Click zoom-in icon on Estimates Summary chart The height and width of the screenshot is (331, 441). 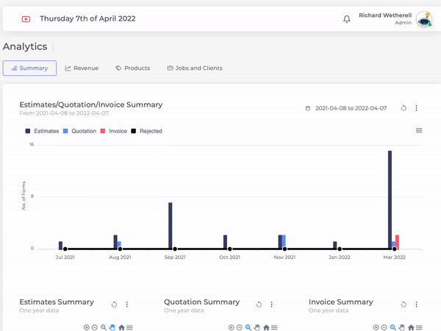tap(86, 327)
